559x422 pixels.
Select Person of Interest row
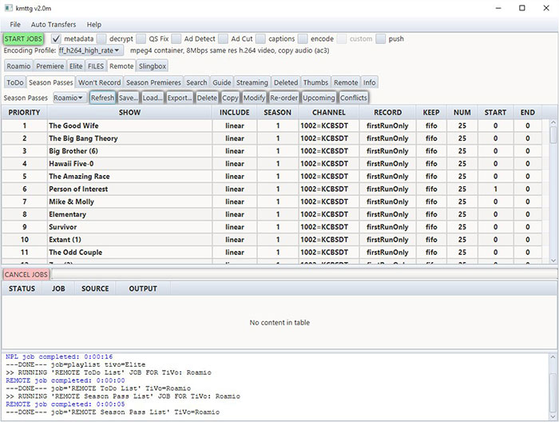coord(272,189)
